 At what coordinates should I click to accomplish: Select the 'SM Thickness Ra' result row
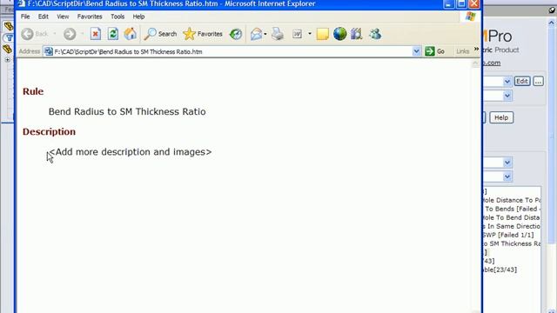pos(512,243)
